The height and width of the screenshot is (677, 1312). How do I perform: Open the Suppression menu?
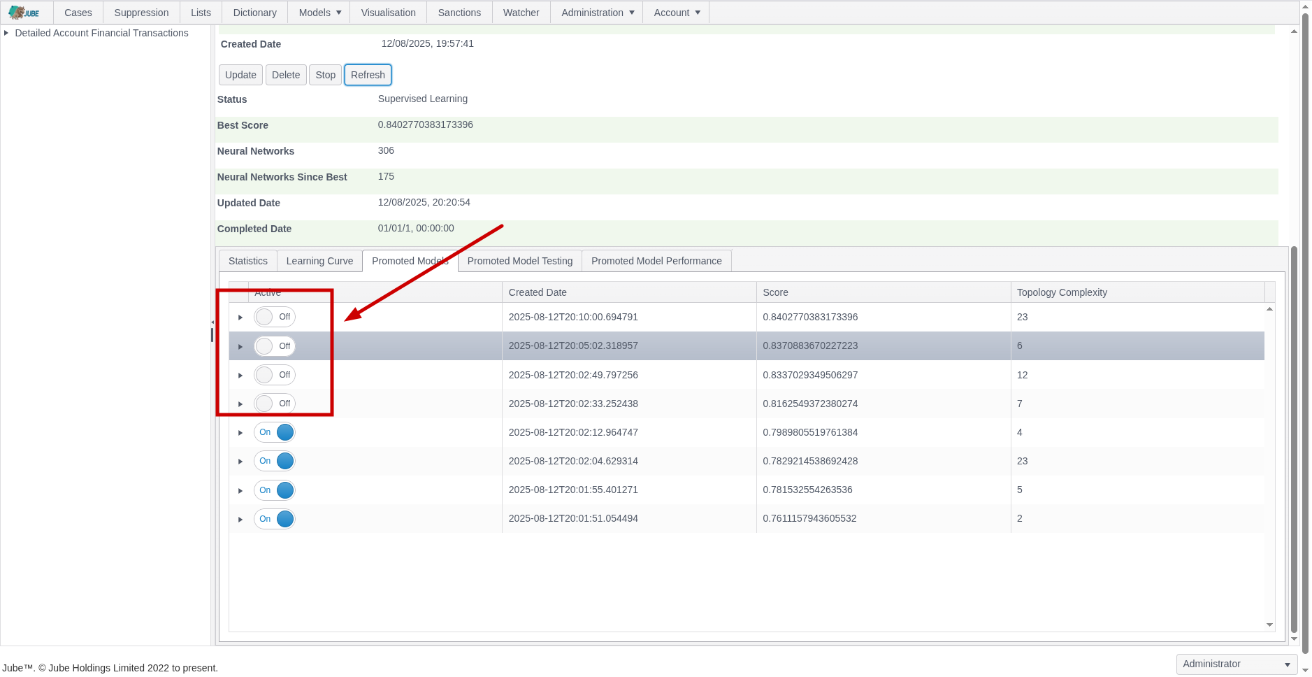pyautogui.click(x=141, y=13)
